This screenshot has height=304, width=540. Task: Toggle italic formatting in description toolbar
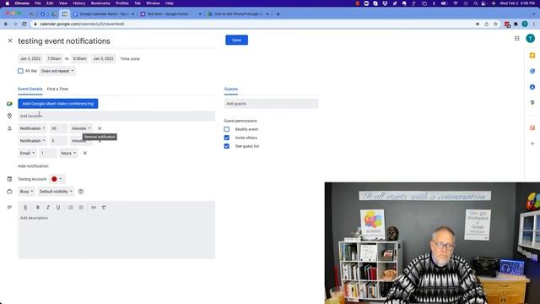tap(48, 208)
